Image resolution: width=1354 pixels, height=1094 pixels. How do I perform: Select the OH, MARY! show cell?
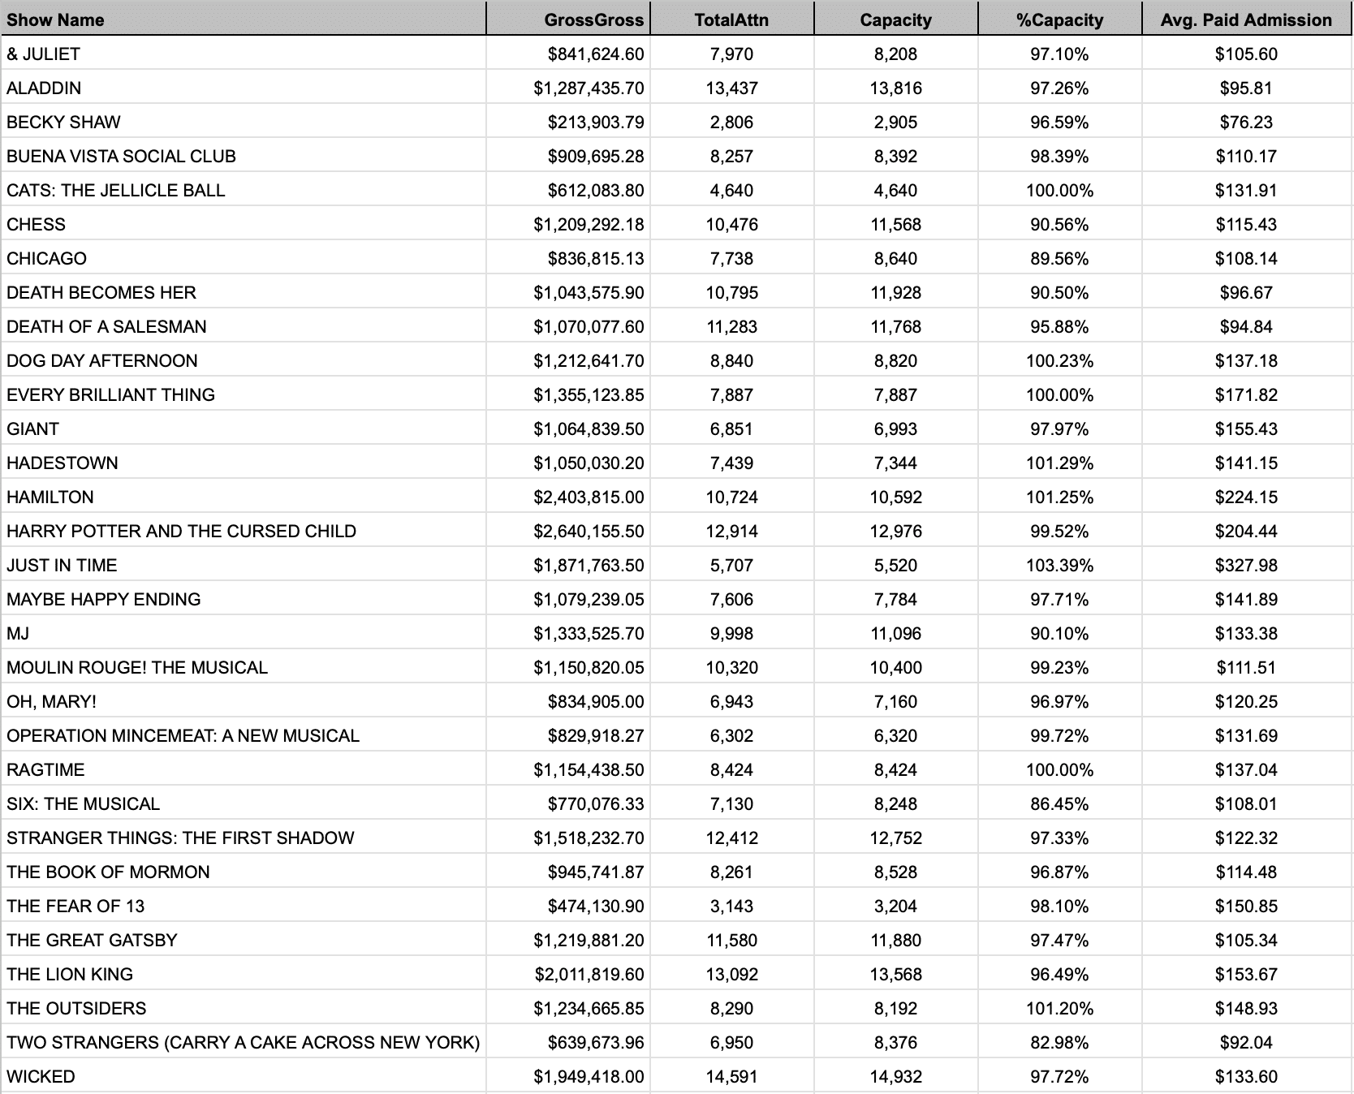(51, 701)
